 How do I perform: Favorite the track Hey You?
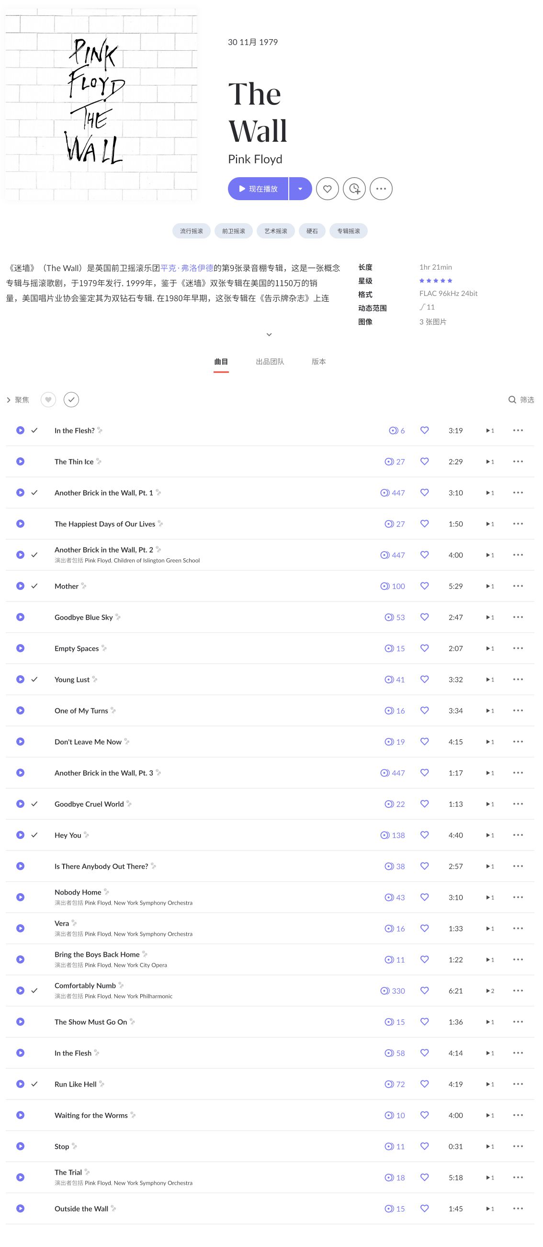pyautogui.click(x=424, y=835)
